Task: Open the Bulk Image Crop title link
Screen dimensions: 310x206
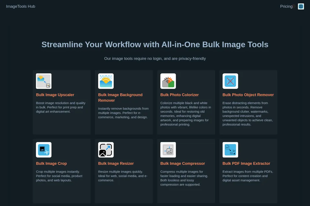Action: (51, 164)
